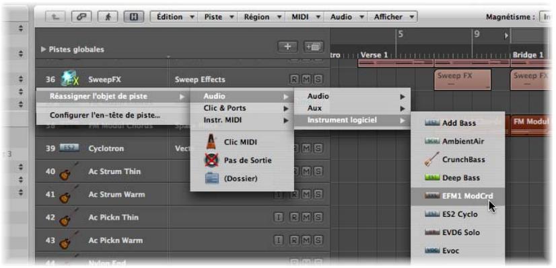The image size is (556, 268).
Task: Click the Cyclotron ES2 track icon
Action: 69,148
